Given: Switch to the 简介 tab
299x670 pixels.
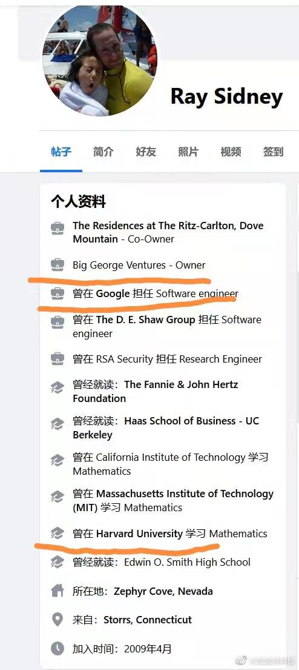Looking at the screenshot, I should (103, 152).
